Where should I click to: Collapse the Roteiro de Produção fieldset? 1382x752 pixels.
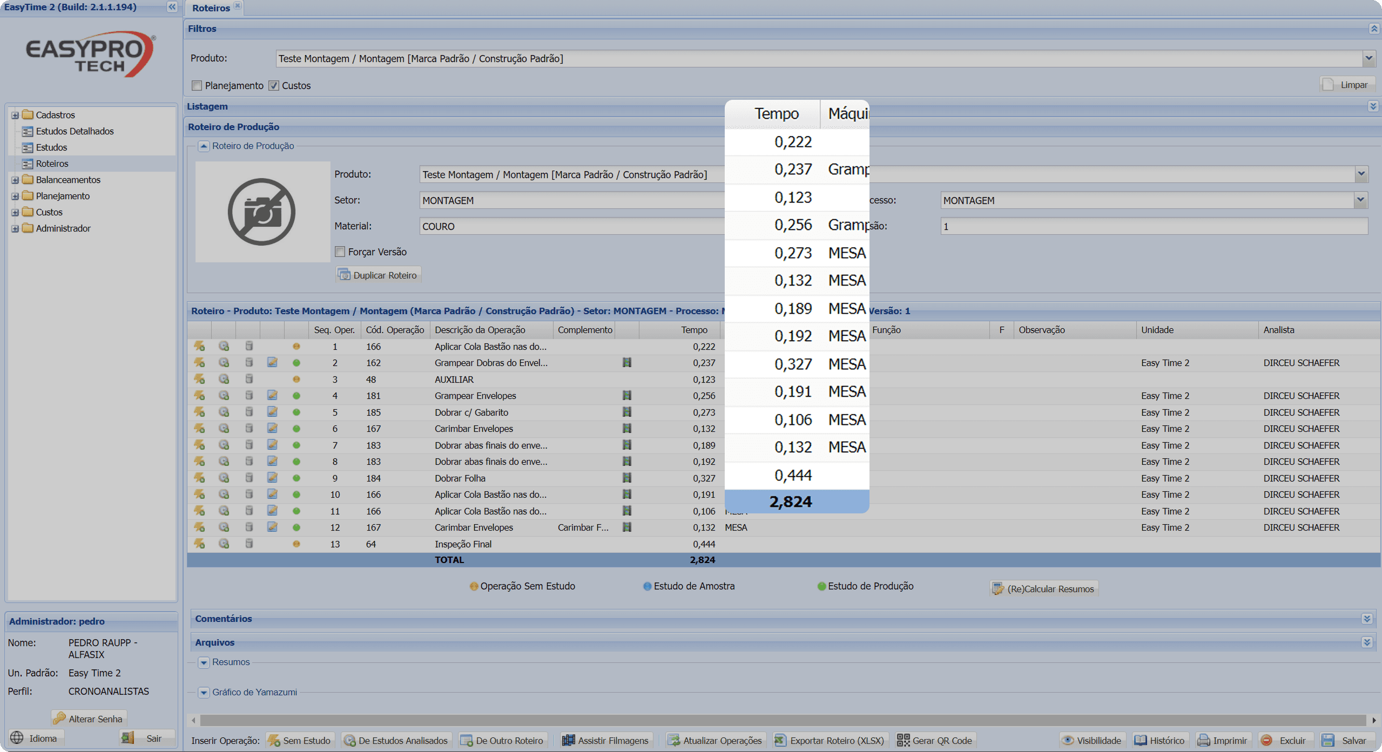[x=204, y=146]
